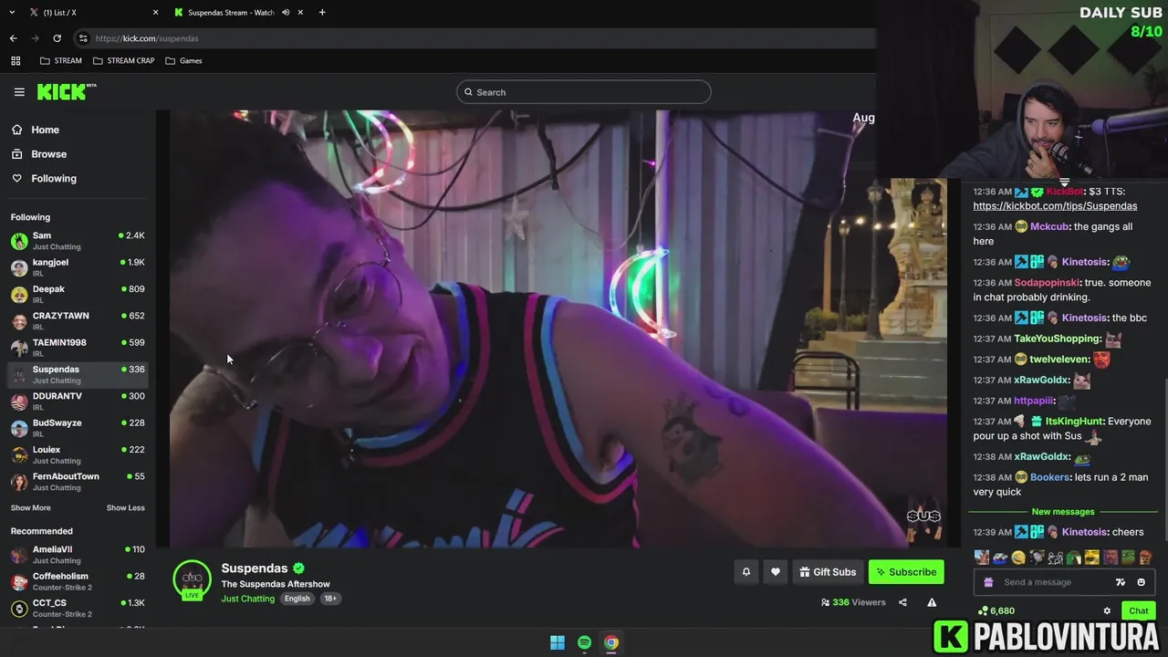Select the laughing emoji quick emote
The image size is (1168, 657).
(1018, 558)
